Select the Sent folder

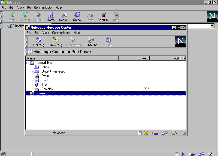pyautogui.click(x=45, y=80)
